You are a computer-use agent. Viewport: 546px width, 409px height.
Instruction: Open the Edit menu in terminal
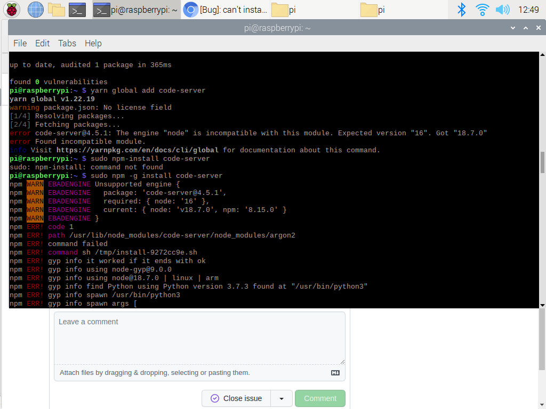pyautogui.click(x=43, y=43)
